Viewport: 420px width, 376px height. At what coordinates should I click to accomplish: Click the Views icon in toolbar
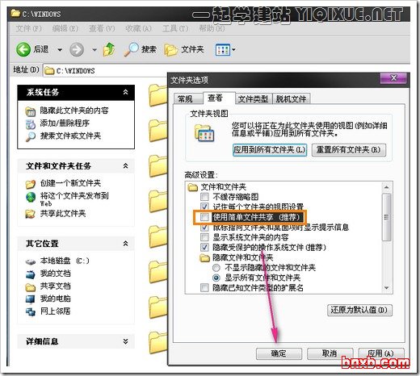click(x=222, y=50)
